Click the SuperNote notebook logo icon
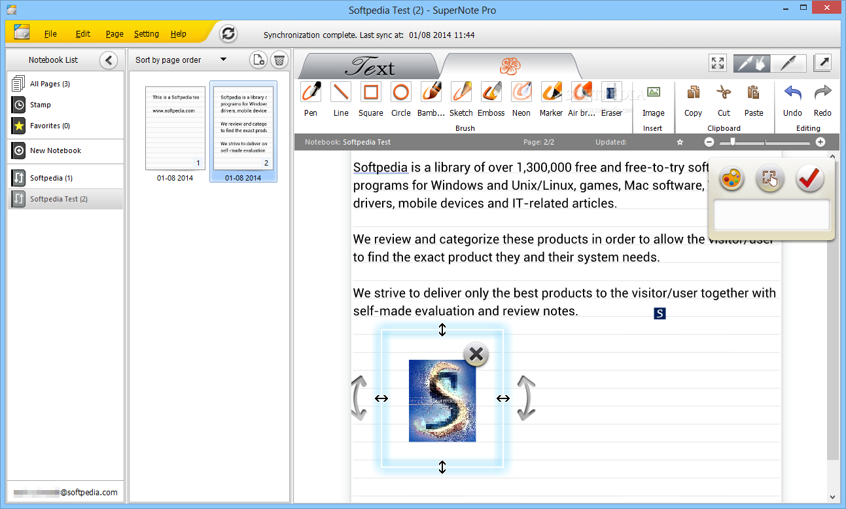Viewport: 846px width, 509px height. click(x=22, y=31)
